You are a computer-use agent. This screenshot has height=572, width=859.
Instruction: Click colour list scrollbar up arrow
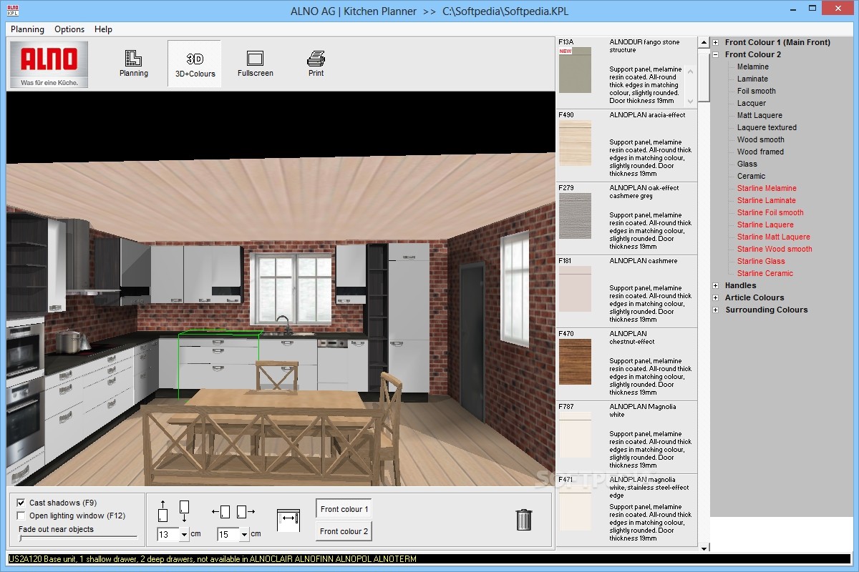click(x=704, y=41)
